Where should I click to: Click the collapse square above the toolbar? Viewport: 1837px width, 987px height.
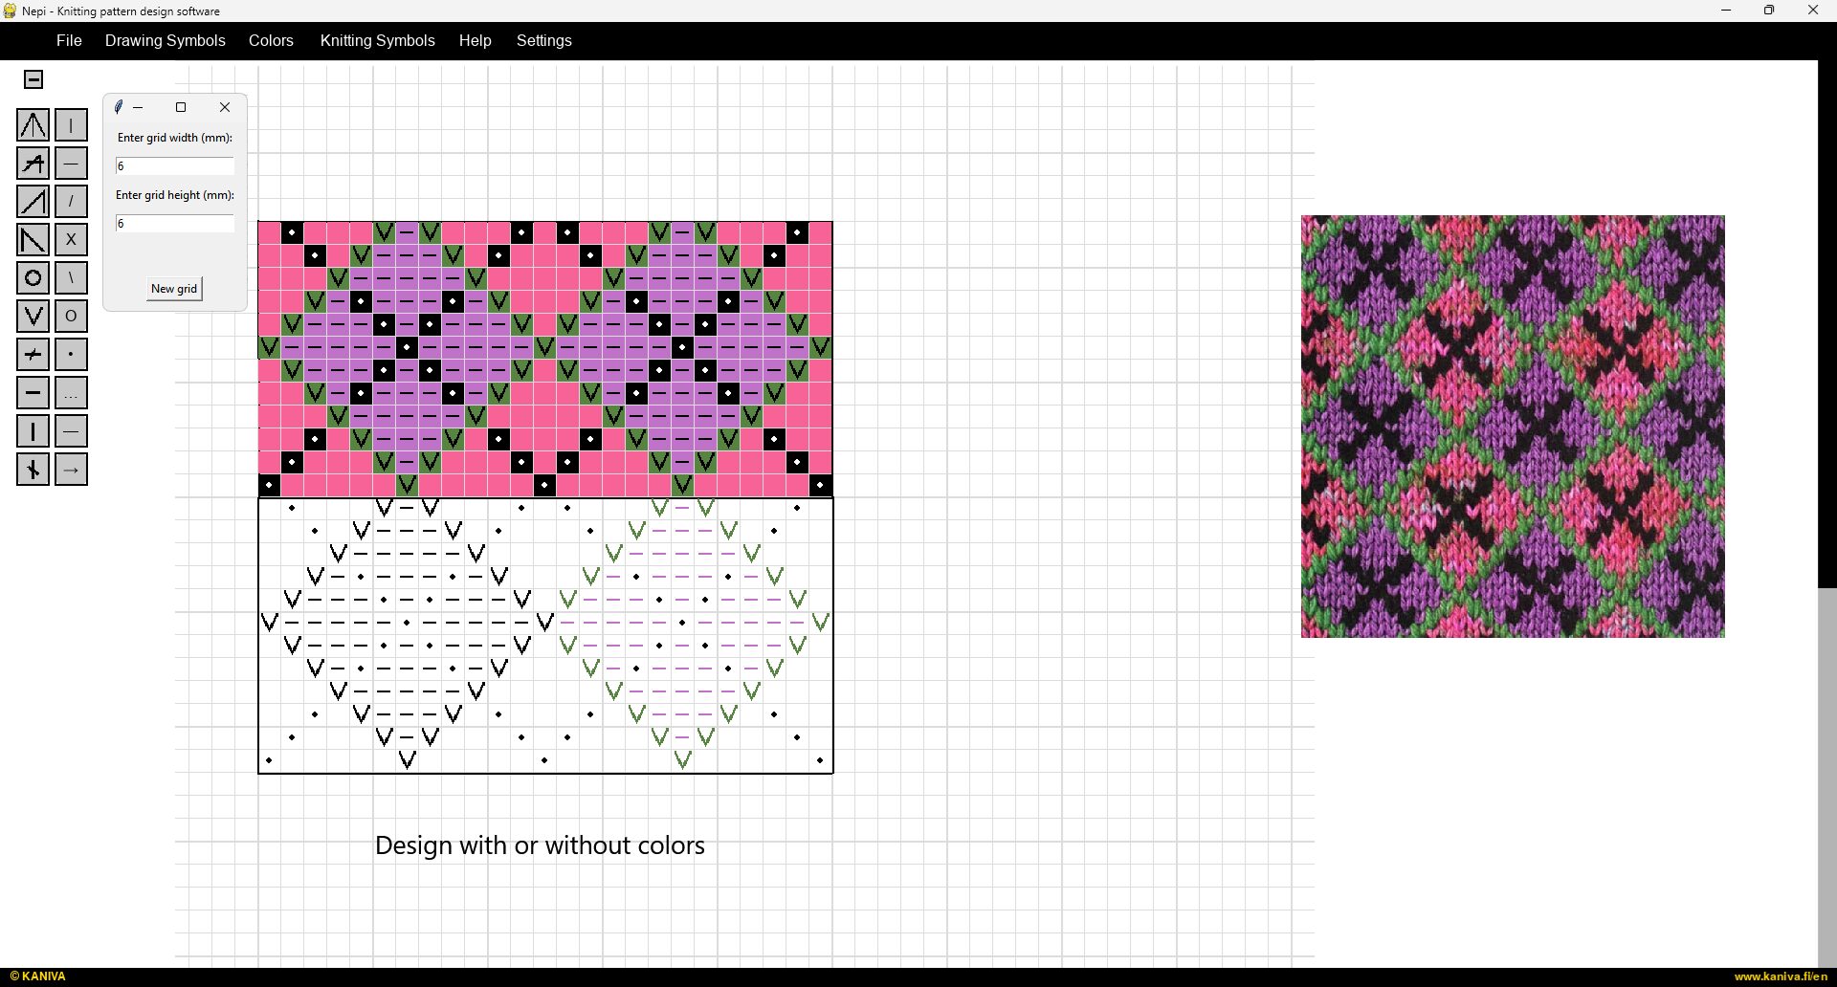pyautogui.click(x=33, y=79)
